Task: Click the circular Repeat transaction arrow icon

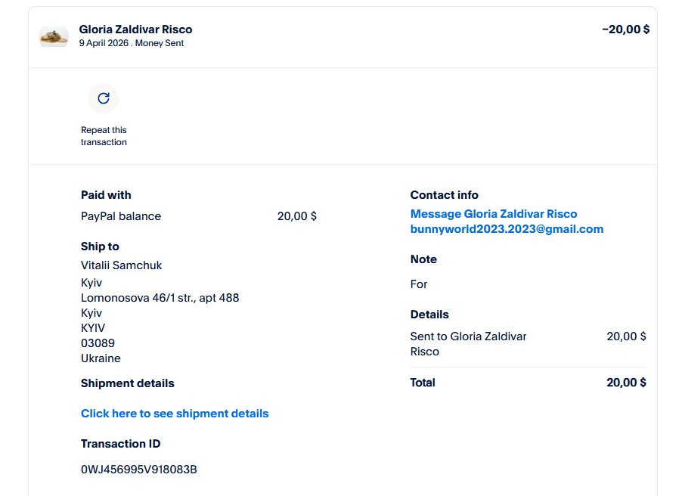Action: point(104,98)
